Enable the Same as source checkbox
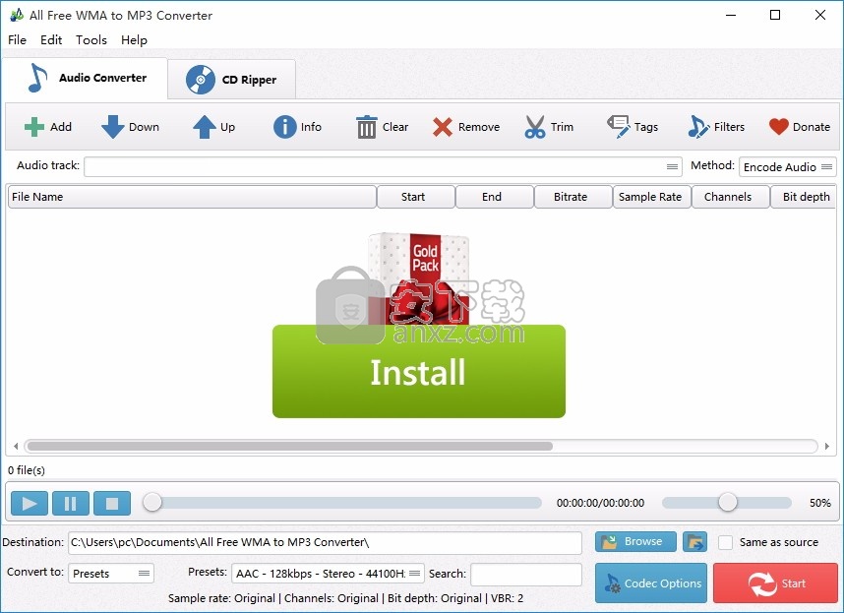 point(726,542)
